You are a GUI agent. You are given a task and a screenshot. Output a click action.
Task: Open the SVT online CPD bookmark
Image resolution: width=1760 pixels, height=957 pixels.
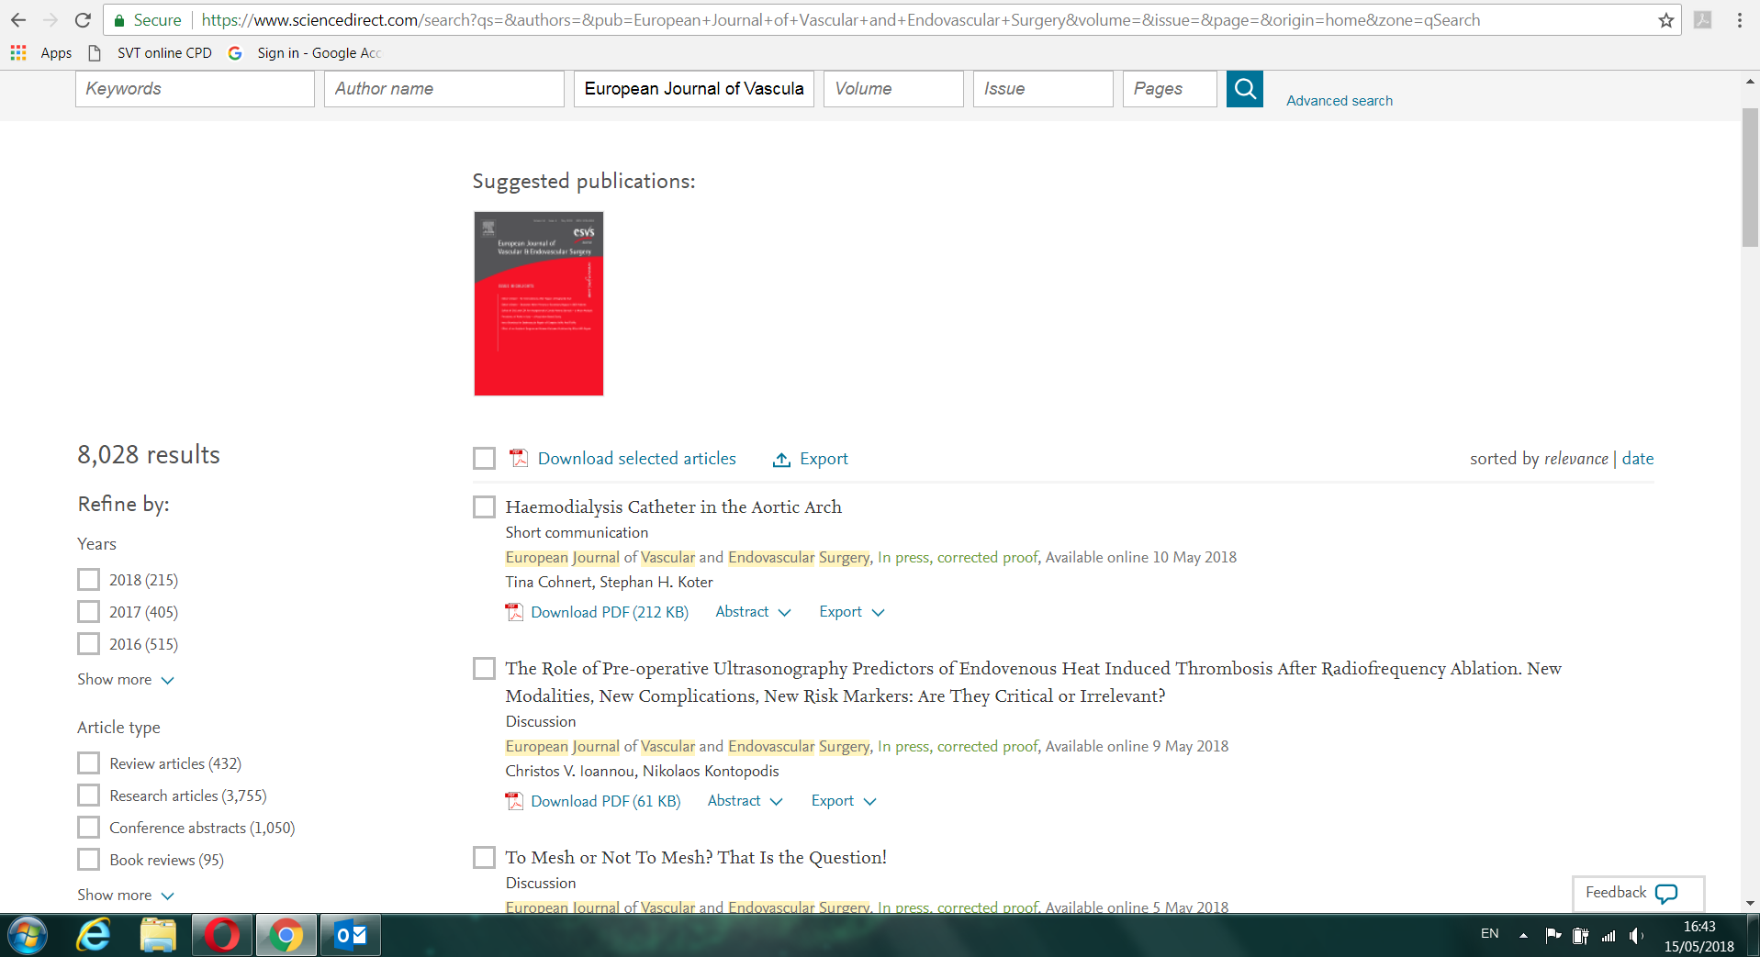(x=163, y=53)
